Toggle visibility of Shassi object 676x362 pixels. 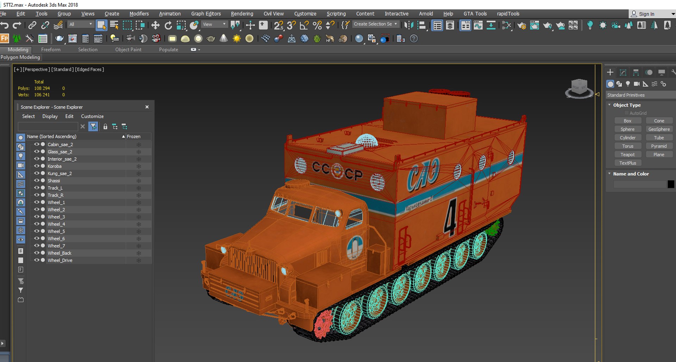tap(36, 180)
